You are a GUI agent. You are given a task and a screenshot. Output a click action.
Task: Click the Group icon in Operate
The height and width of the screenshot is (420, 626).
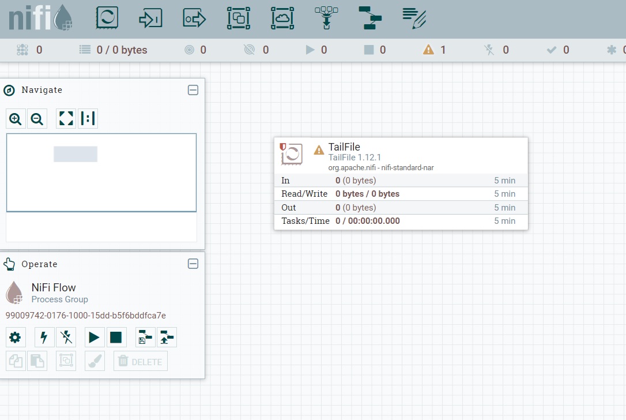(x=66, y=361)
